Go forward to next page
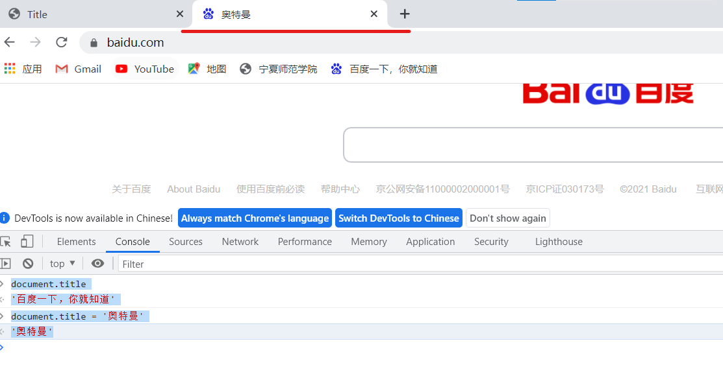 (x=36, y=42)
